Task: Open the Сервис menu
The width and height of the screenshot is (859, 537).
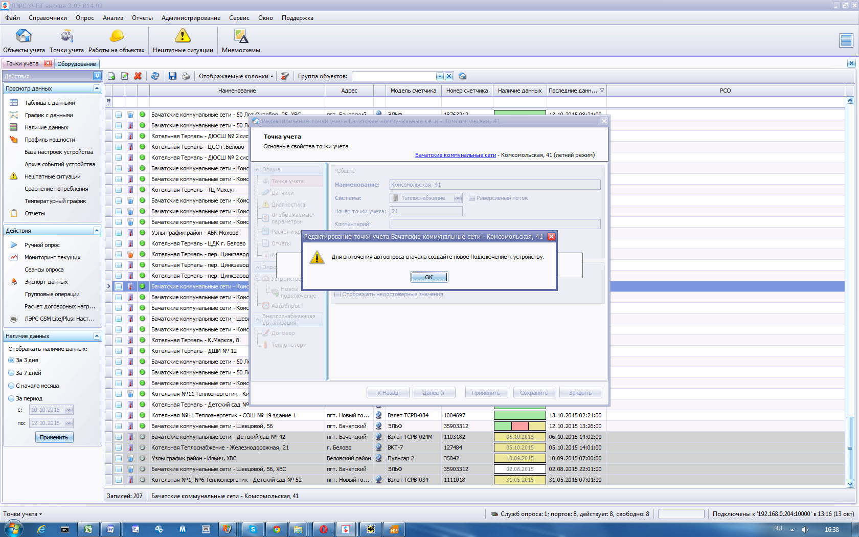Action: (239, 18)
